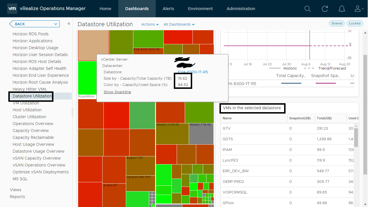Open the EVA-6300-1T-R5 datastore link
Image resolution: width=368 pixels, height=207 pixels.
point(193,72)
